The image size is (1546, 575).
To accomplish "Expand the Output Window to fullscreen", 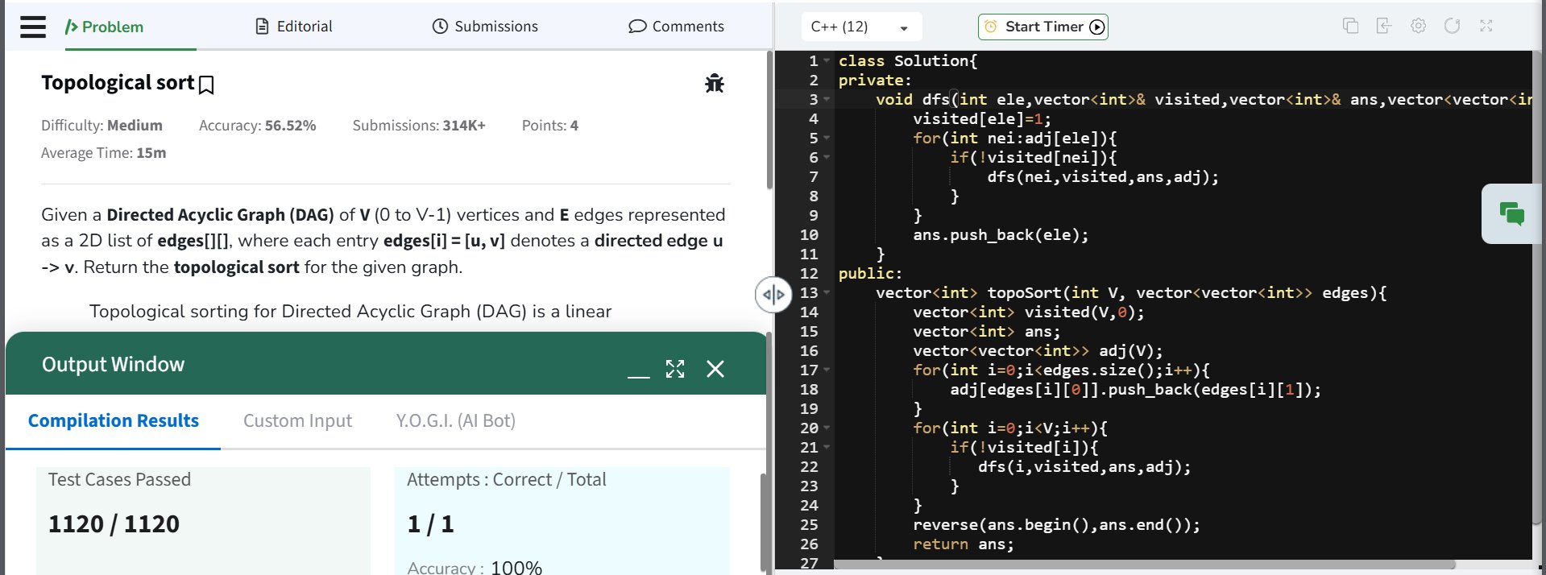I will tap(674, 369).
